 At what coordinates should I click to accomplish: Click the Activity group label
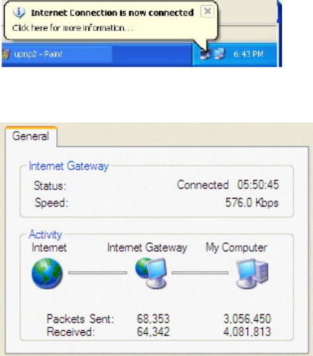[x=46, y=234]
